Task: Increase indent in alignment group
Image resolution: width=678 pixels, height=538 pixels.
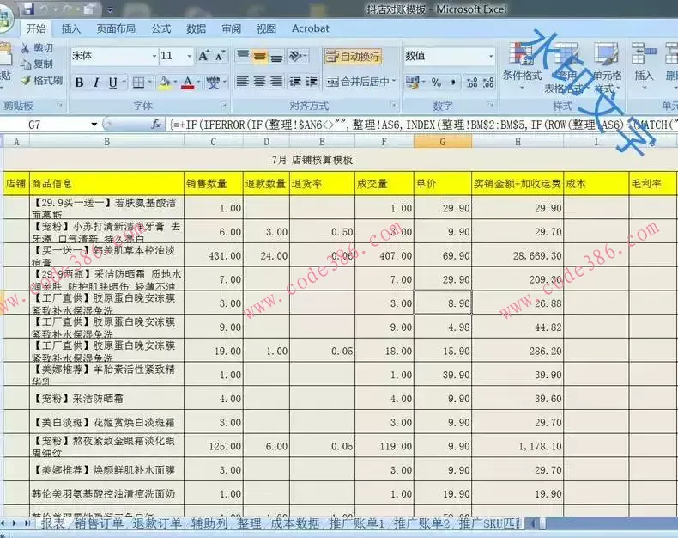Action: 312,82
